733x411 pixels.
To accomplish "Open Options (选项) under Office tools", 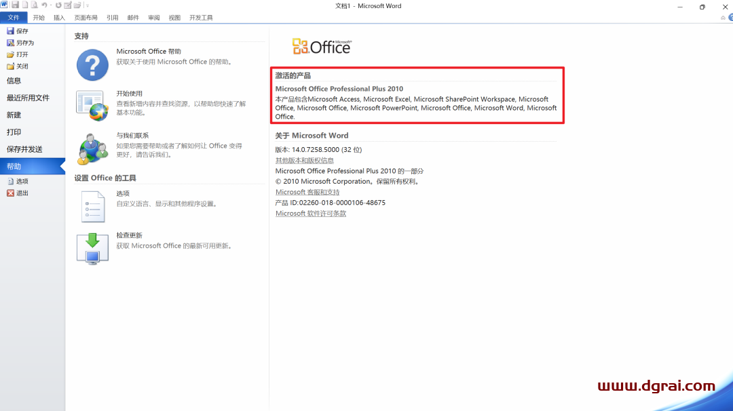I will click(x=92, y=207).
